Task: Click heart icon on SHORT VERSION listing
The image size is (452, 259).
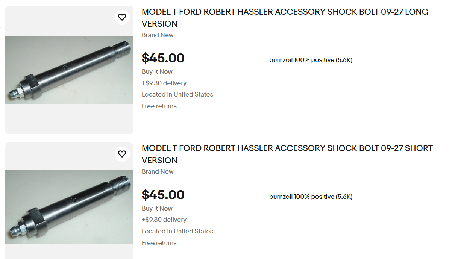Action: pos(122,154)
